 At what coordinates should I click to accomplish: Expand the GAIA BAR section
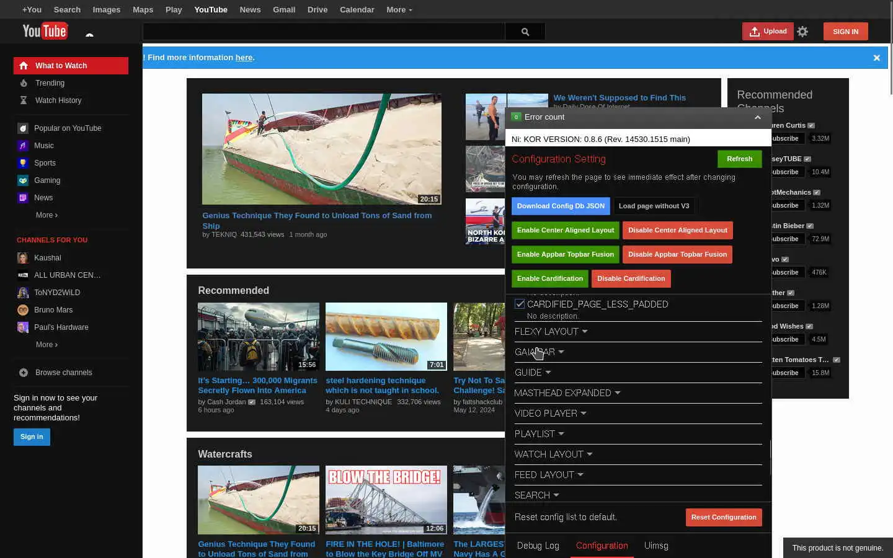[x=539, y=352]
